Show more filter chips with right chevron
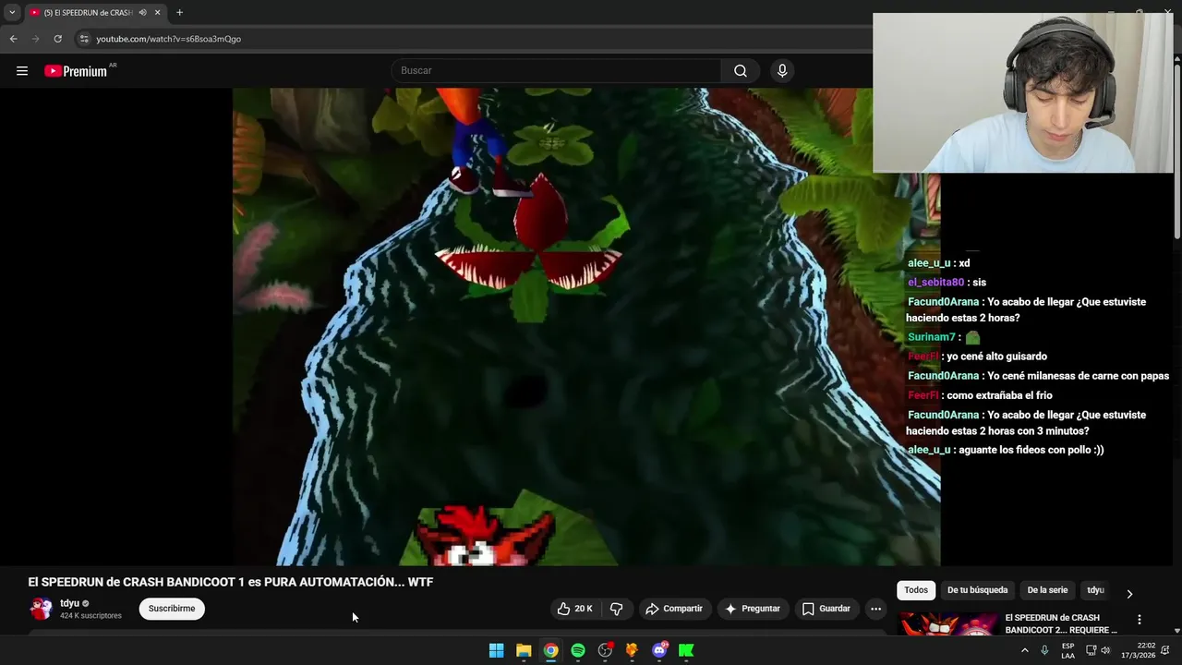Image resolution: width=1182 pixels, height=665 pixels. (x=1128, y=593)
